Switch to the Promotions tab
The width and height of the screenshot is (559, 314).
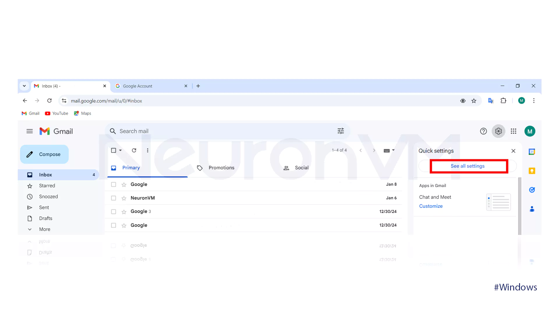click(x=221, y=168)
